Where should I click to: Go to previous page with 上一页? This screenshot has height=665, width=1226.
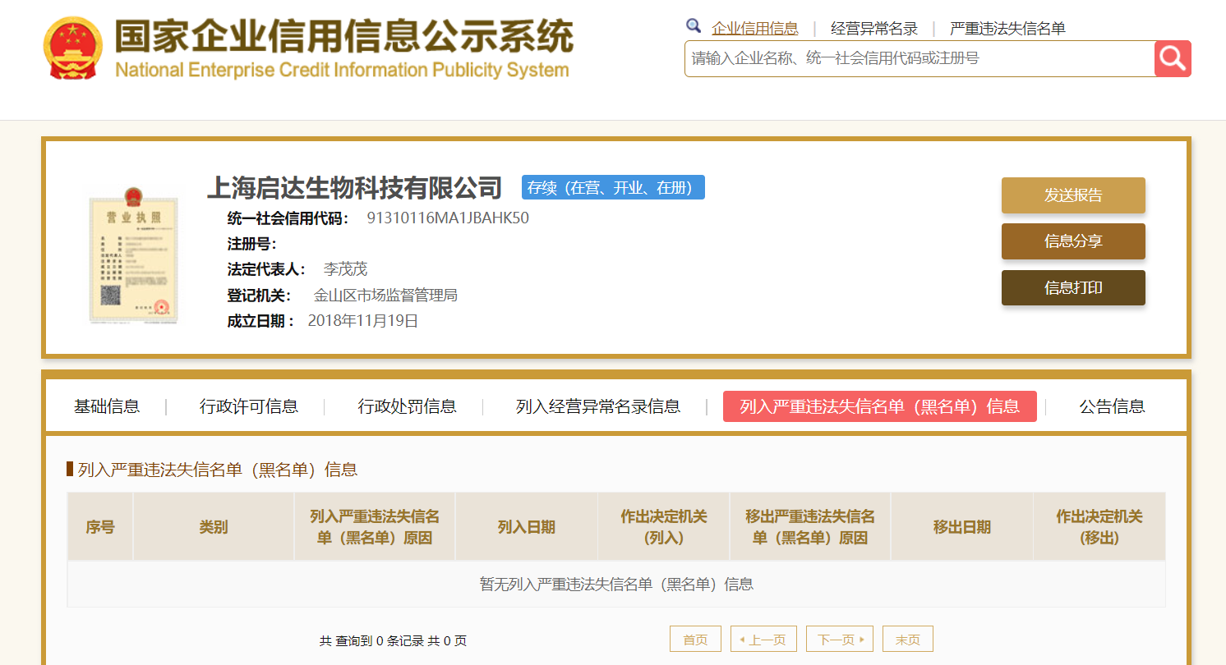(763, 640)
